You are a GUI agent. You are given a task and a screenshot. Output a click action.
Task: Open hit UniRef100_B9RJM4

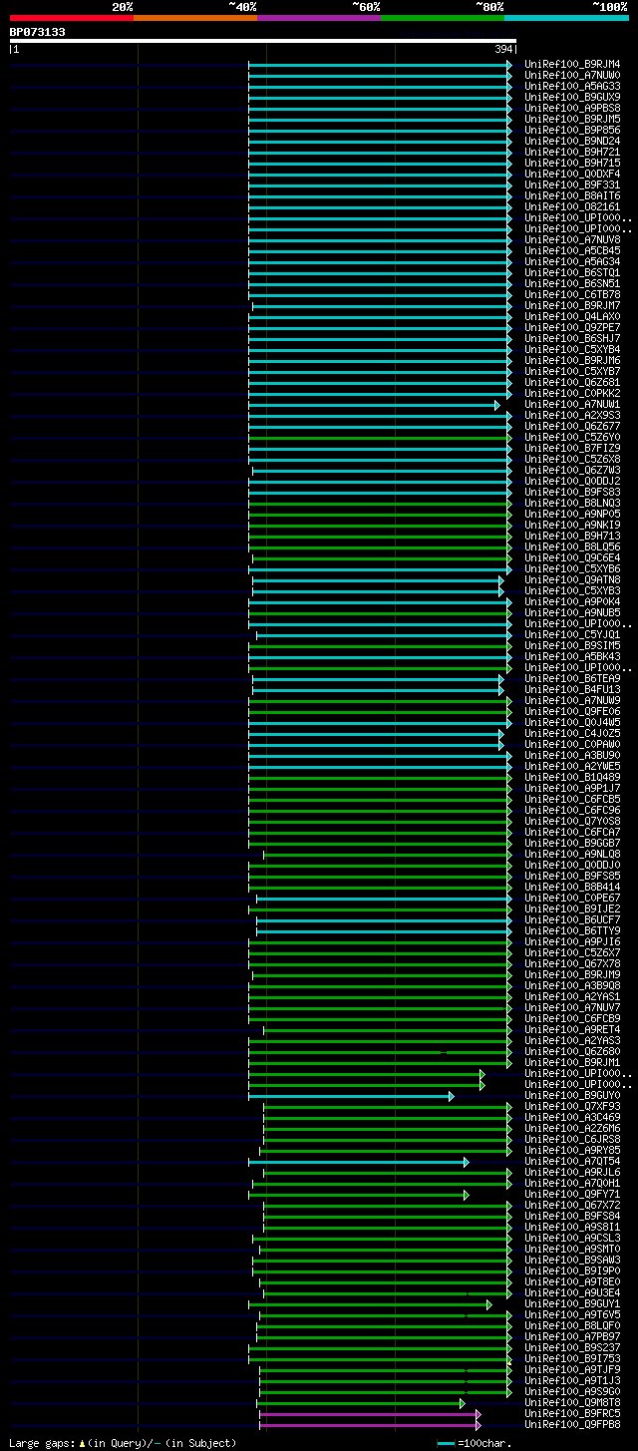[x=572, y=64]
